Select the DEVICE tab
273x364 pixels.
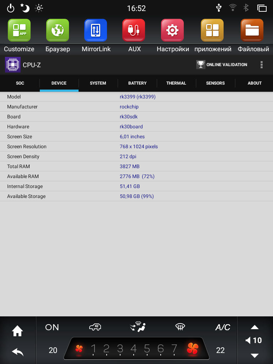click(59, 83)
